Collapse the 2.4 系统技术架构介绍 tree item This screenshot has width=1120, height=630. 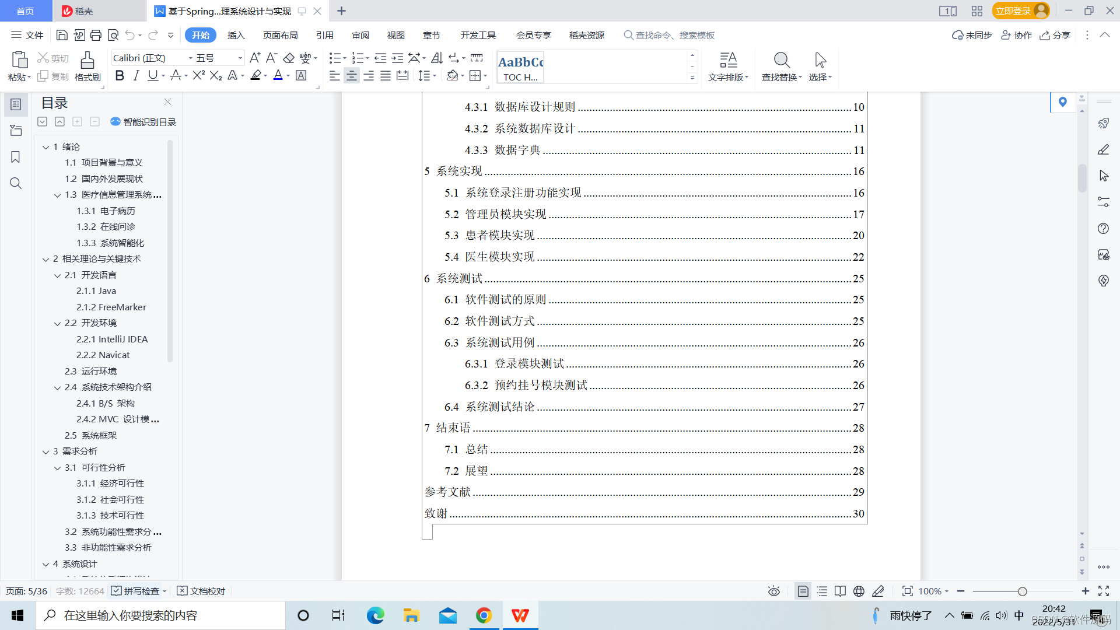(57, 387)
